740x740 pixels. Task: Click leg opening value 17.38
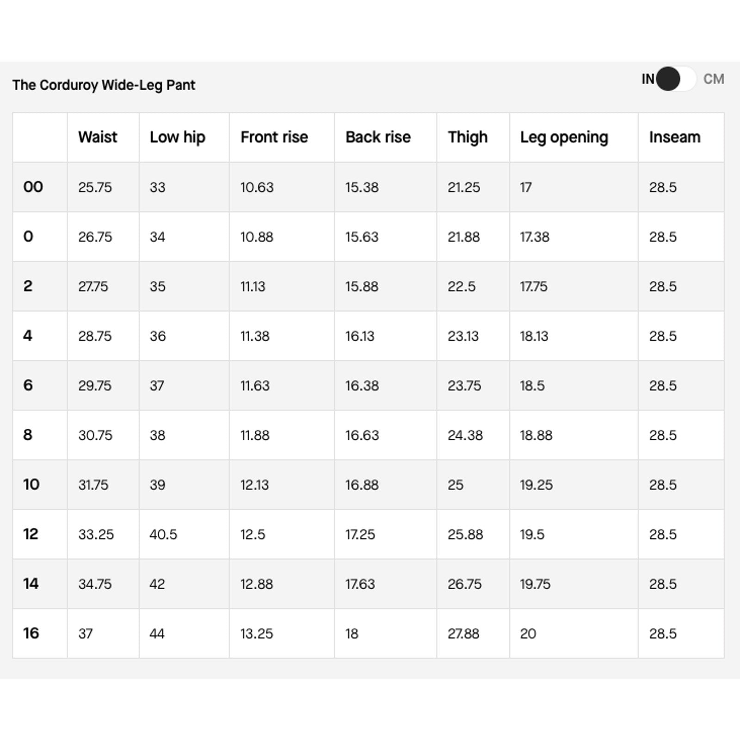[x=535, y=237]
